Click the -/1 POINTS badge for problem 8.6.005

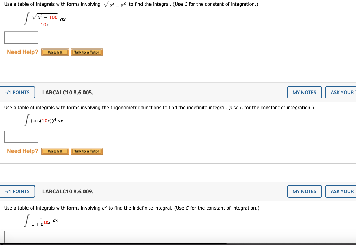coord(17,92)
